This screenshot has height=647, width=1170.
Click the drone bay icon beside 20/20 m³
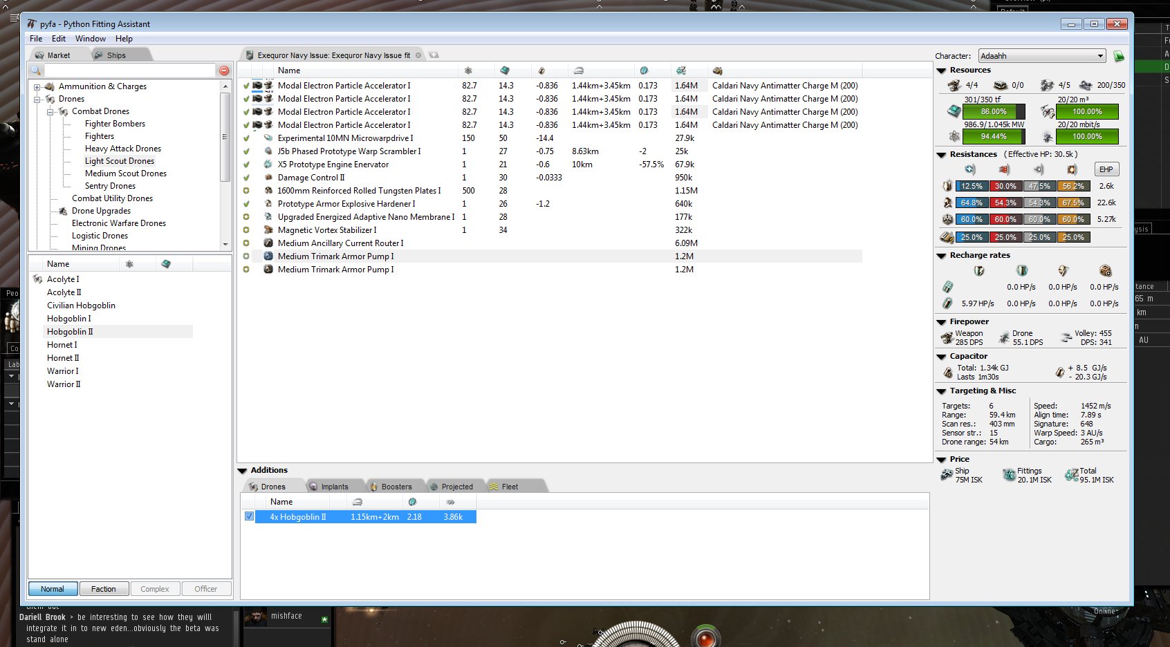(x=1048, y=111)
